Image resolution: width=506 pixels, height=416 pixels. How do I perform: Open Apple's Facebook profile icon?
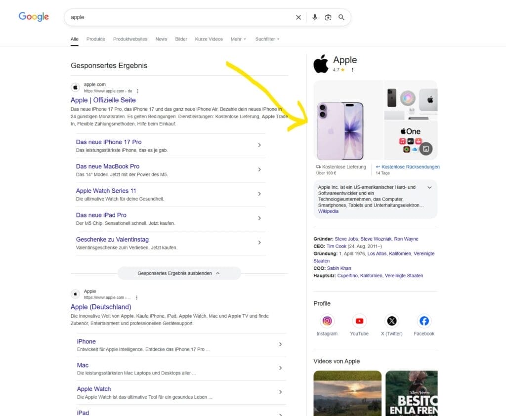click(x=424, y=321)
